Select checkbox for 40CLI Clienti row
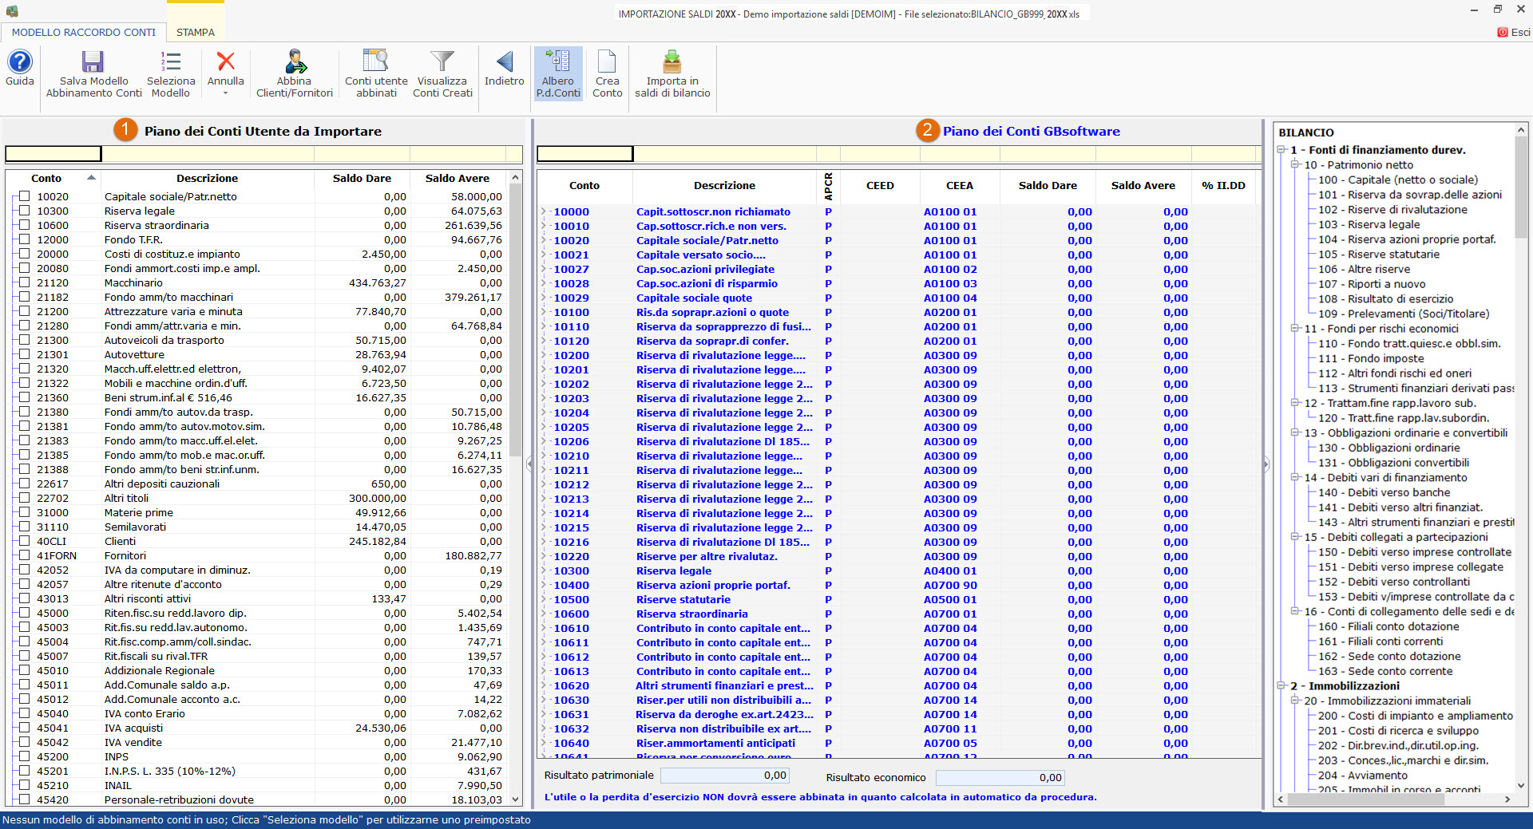Screen dimensions: 1533x829 (x=24, y=541)
